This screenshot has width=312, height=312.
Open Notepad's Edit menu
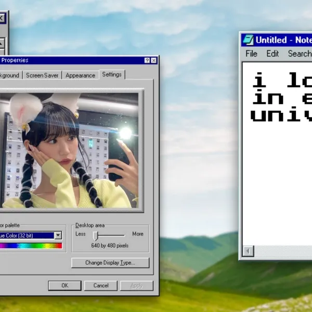(x=272, y=54)
